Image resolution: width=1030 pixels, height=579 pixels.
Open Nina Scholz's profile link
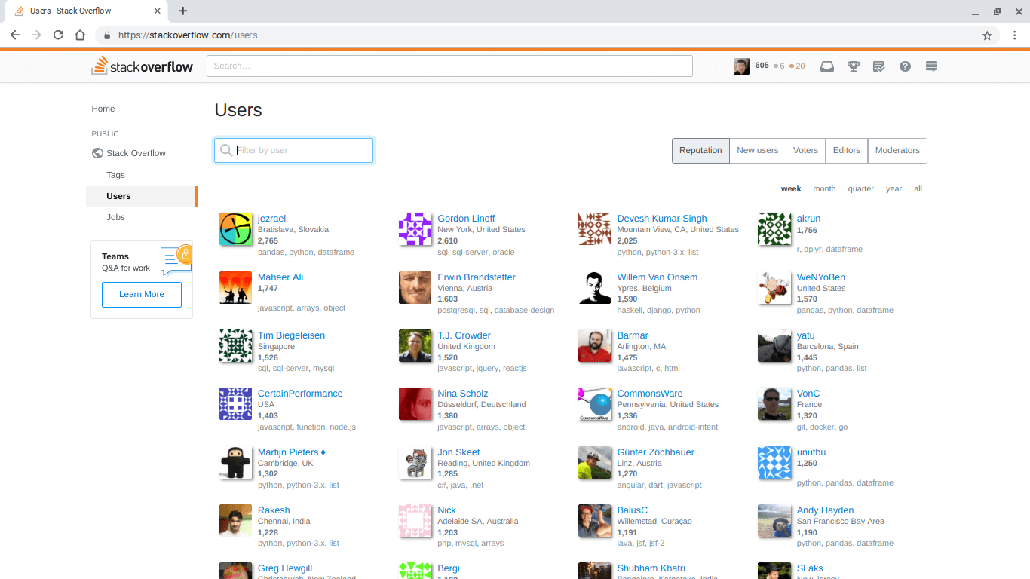click(x=462, y=394)
